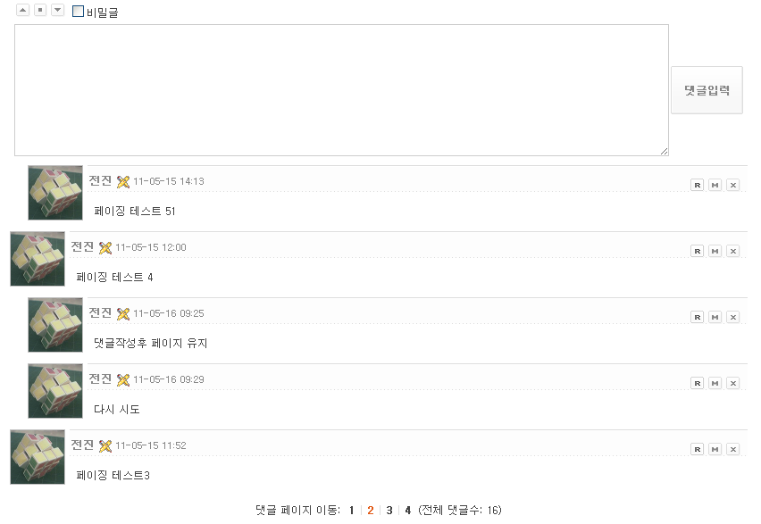The image size is (761, 524).
Task: Reply (R) to comment 페이징 테스트 51
Action: [x=697, y=185]
